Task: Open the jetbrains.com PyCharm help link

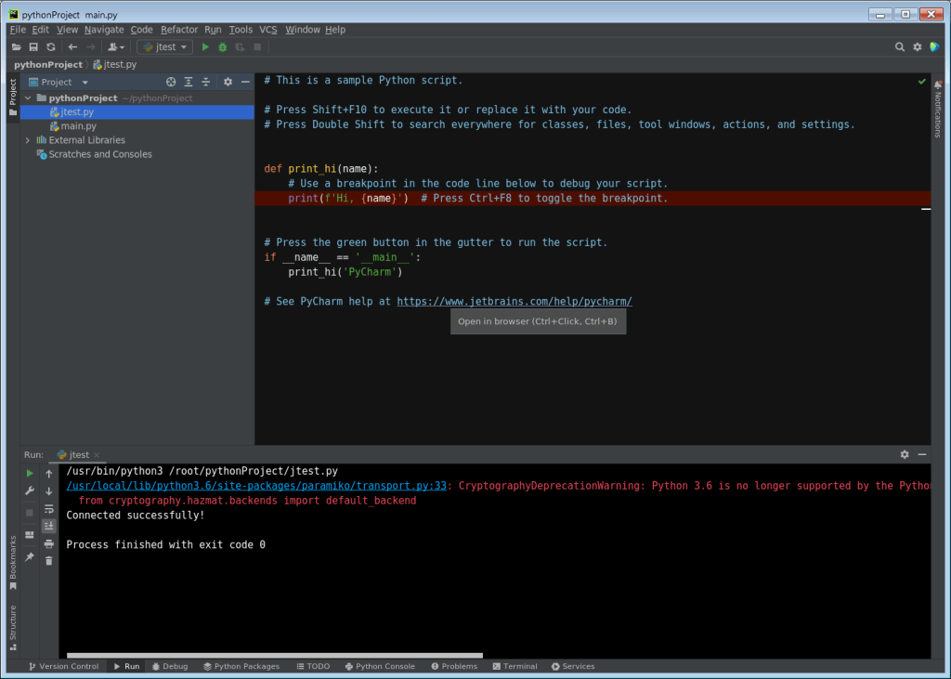Action: tap(515, 302)
